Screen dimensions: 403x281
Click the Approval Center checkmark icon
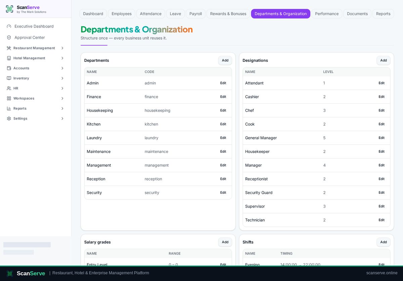(9, 38)
